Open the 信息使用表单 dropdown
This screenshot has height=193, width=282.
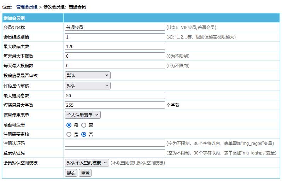pyautogui.click(x=83, y=115)
